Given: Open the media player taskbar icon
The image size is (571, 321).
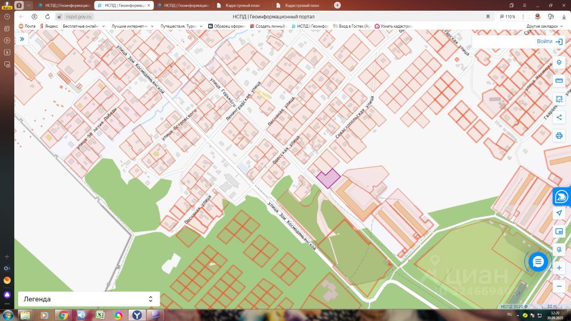Looking at the screenshot, I should click(44, 315).
